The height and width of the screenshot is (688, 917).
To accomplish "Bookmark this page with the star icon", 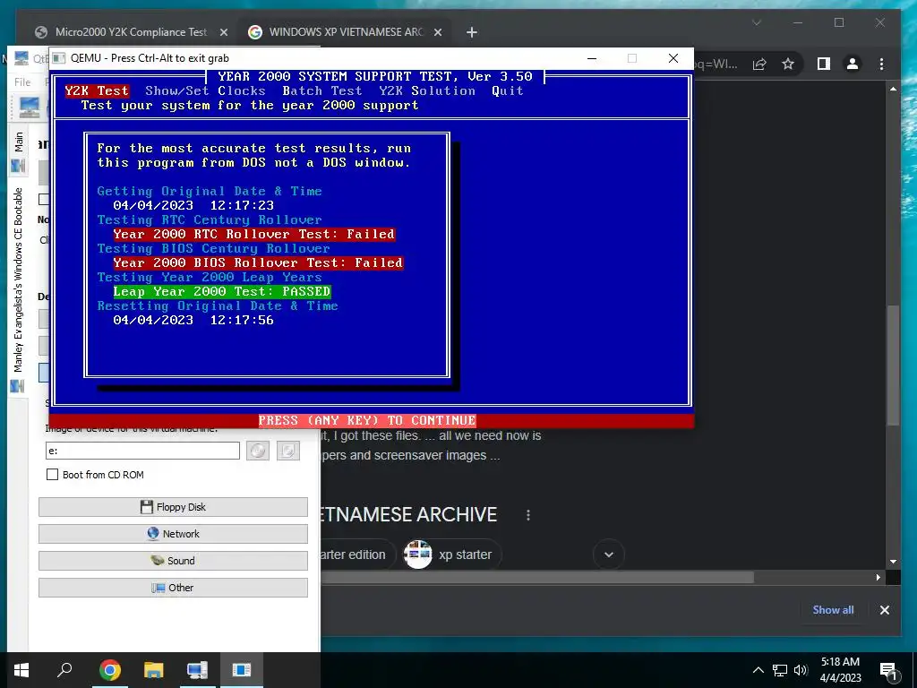I will click(x=788, y=64).
